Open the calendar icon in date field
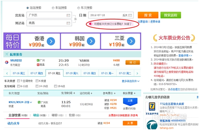Screen dimensions: 199x130 point(130,15)
